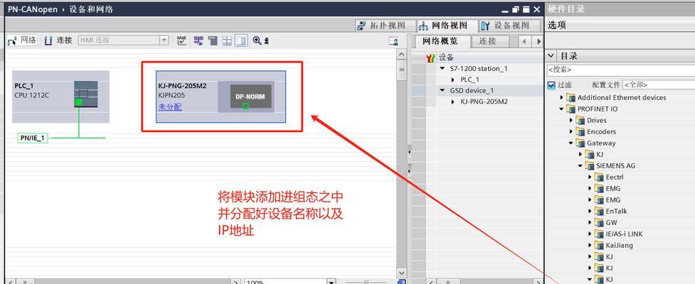Click the GW folder icon
Image resolution: width=695 pixels, height=284 pixels.
599,223
